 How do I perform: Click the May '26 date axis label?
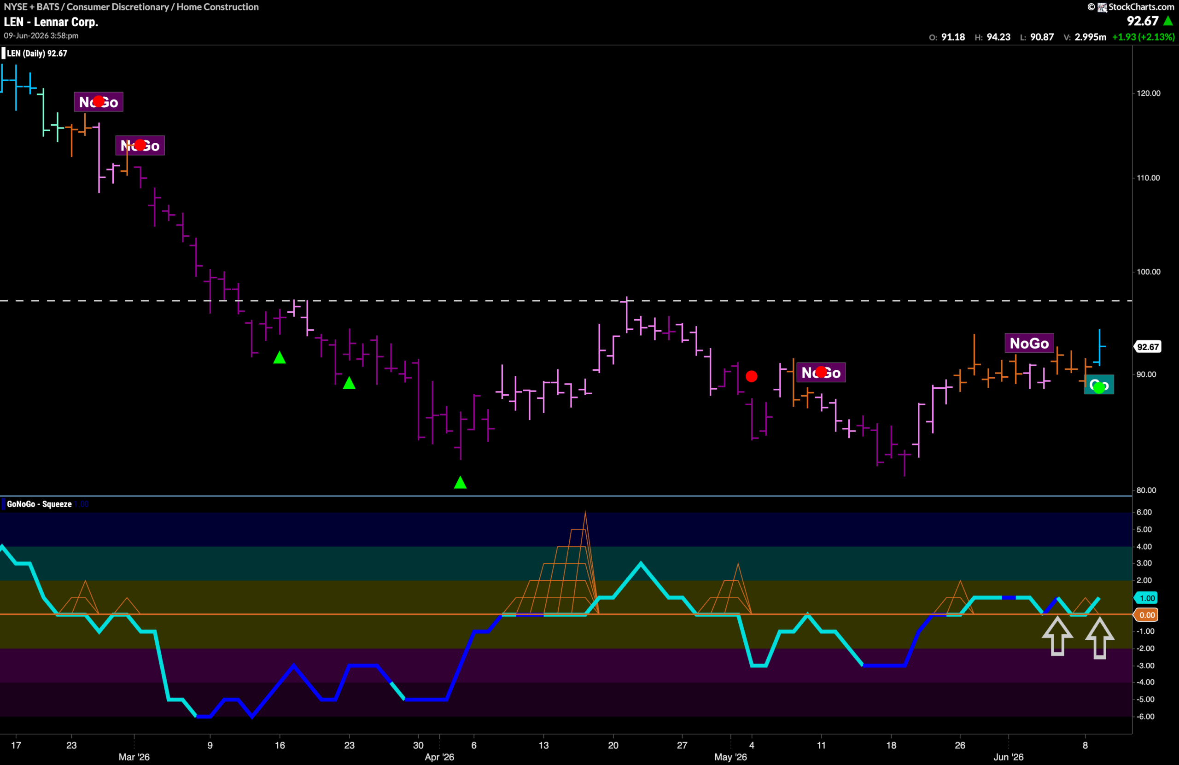(730, 757)
